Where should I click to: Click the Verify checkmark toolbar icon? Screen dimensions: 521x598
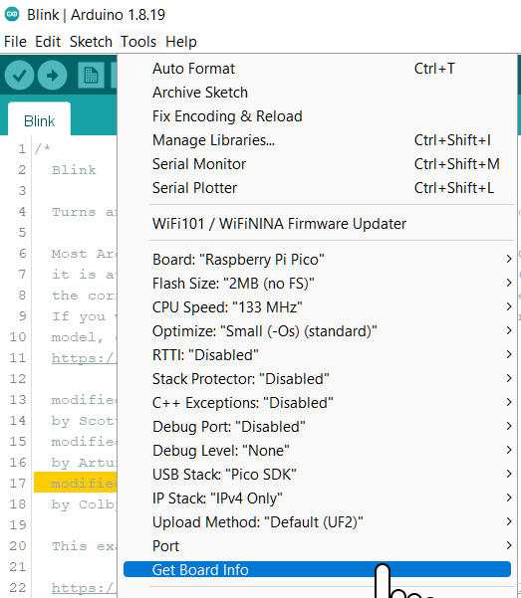19,76
